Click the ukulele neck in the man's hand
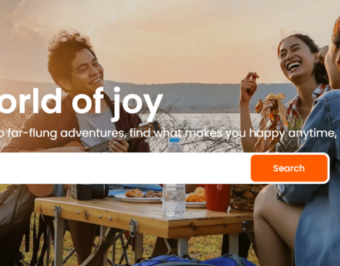The image size is (340, 266). click(x=122, y=139)
